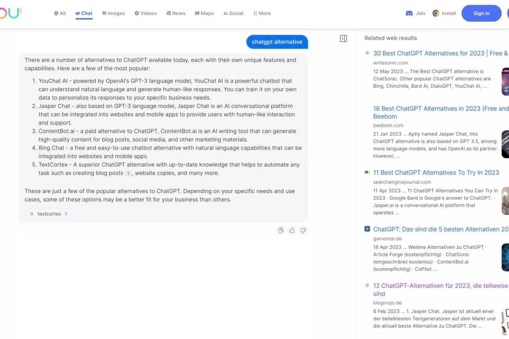Join the Discord community
This screenshot has height=339, width=509.
(415, 13)
